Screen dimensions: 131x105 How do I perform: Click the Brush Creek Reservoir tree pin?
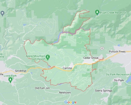coord(97,12)
